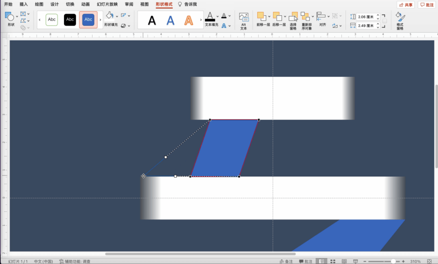Switch to the 设计 tab
438x264 pixels.
coord(54,4)
